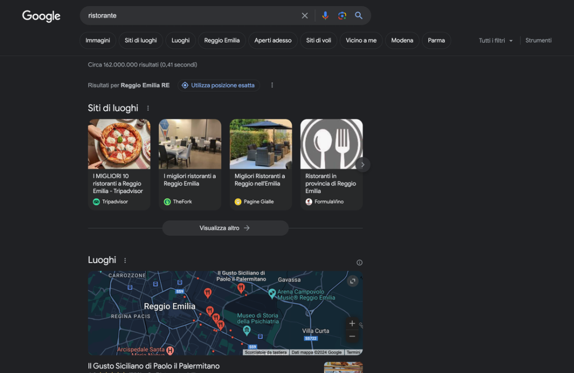
Task: Click the Villa Curta map label
Action: [316, 331]
